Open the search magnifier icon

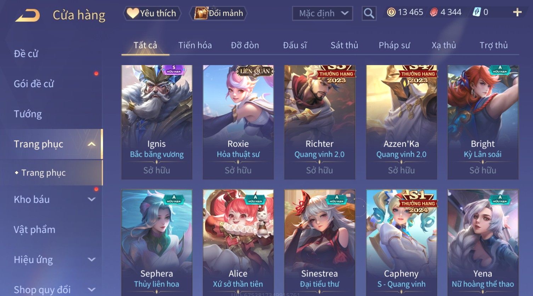point(369,13)
